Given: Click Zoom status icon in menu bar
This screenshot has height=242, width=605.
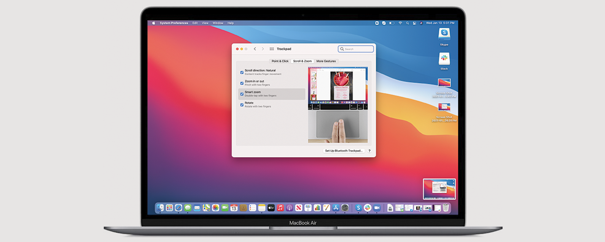Looking at the screenshot, I should pyautogui.click(x=377, y=23).
